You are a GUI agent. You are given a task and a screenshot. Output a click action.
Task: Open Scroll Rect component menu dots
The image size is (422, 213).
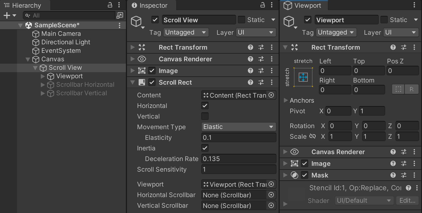pos(272,82)
